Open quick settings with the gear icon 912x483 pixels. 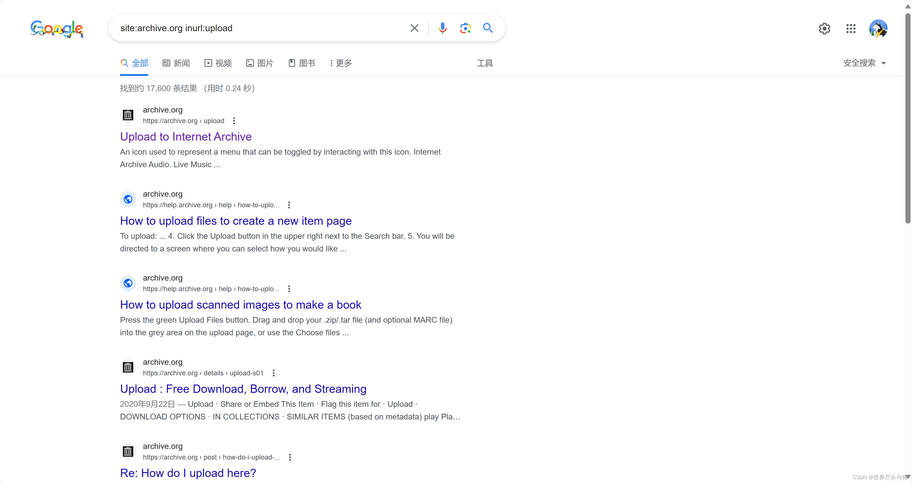click(x=824, y=28)
